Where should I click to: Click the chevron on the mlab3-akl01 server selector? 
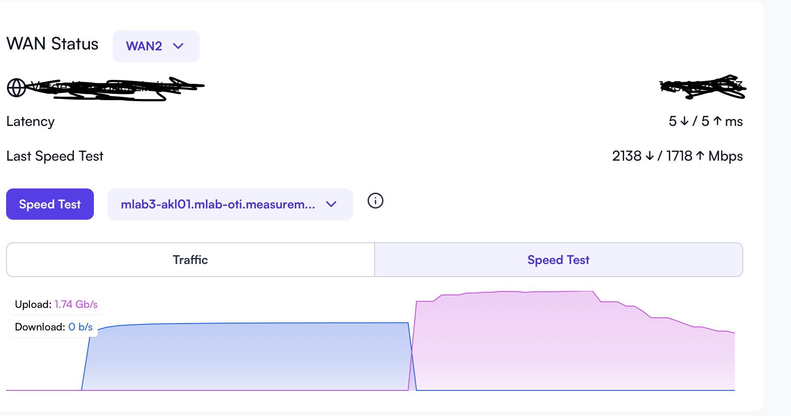click(x=331, y=204)
